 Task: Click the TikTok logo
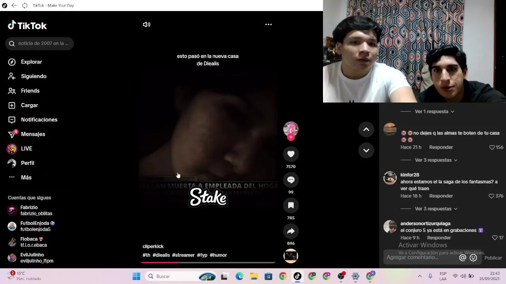(x=27, y=26)
